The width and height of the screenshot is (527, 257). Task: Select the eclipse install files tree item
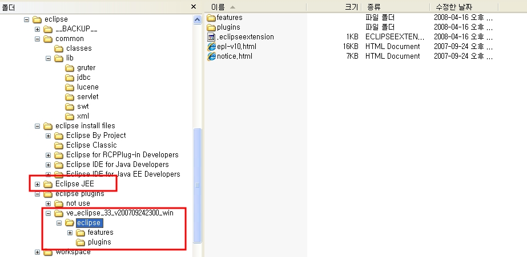pyautogui.click(x=86, y=126)
